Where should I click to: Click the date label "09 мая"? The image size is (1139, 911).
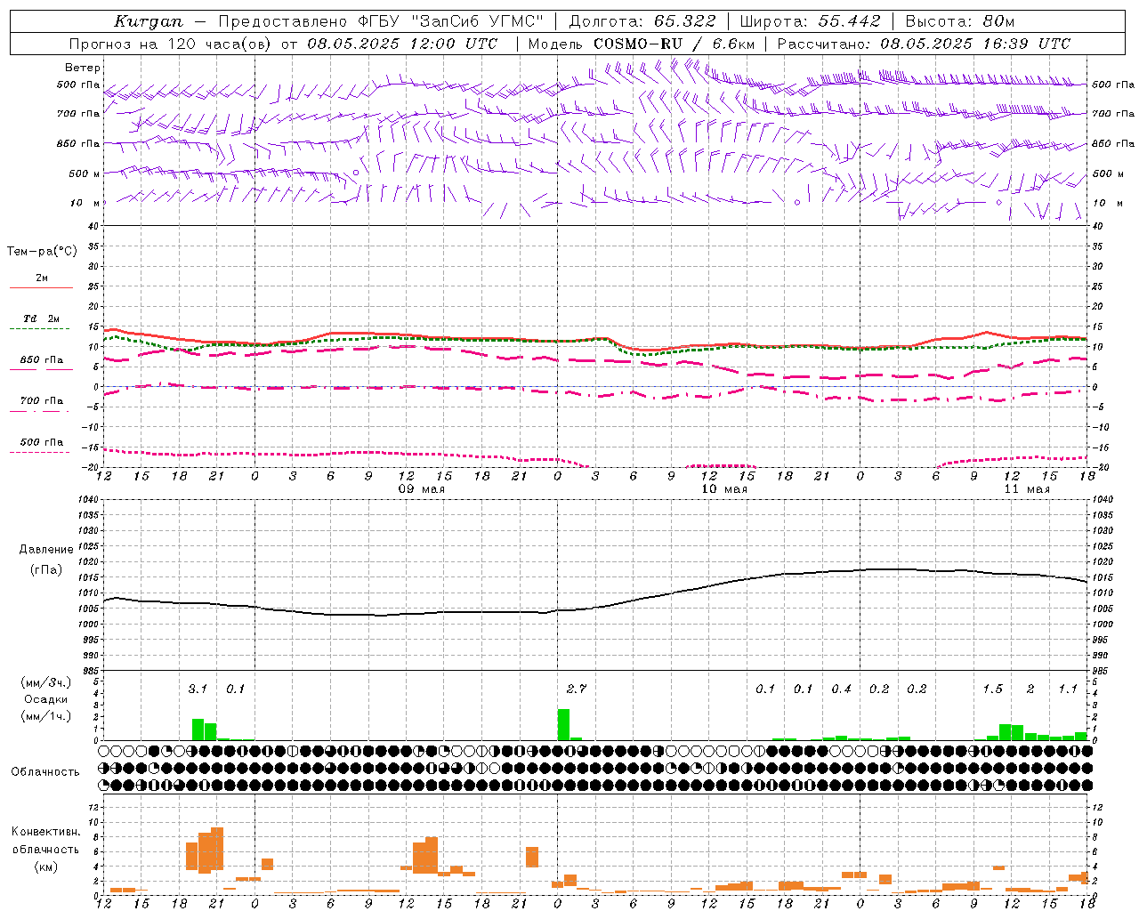coord(422,489)
